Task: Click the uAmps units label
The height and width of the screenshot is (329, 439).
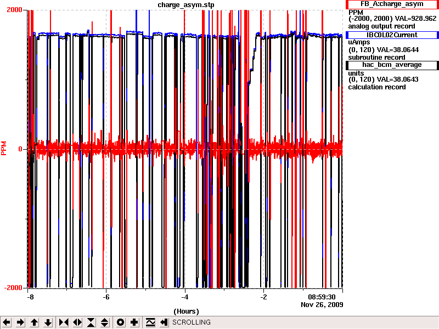Action: click(359, 43)
